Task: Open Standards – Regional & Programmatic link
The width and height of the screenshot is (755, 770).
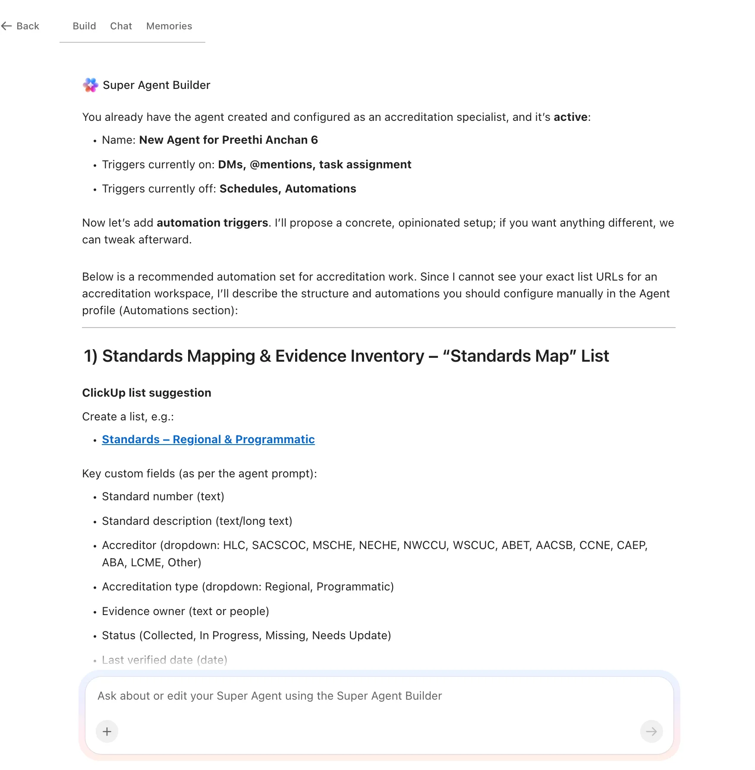Action: point(208,439)
